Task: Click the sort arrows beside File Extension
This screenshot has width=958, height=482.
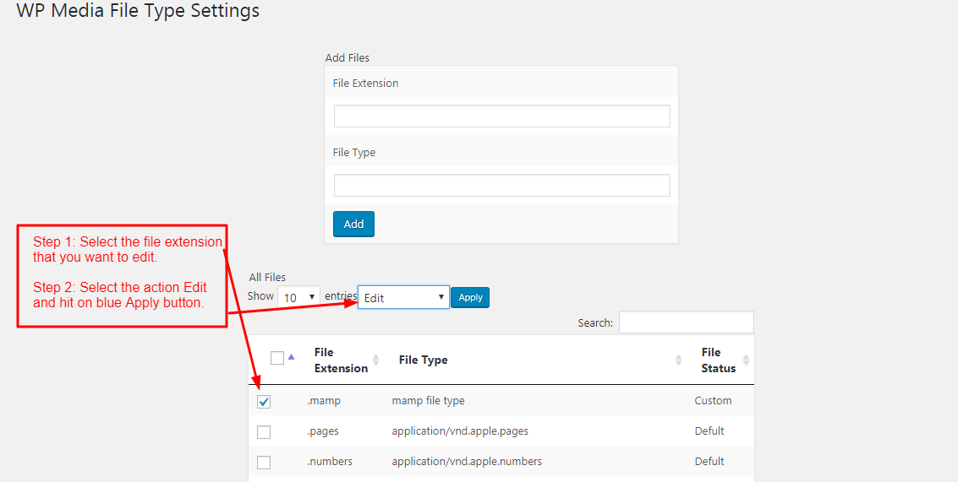Action: (375, 360)
